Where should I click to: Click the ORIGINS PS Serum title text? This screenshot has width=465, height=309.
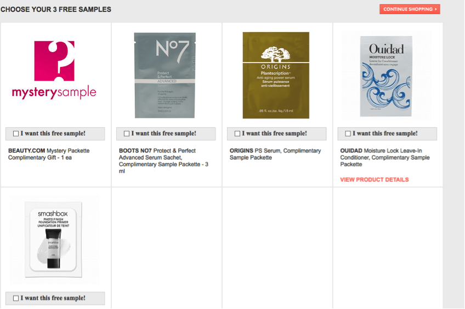tap(275, 154)
